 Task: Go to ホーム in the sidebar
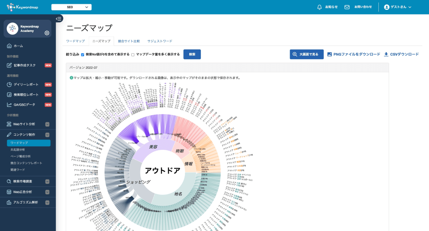click(x=18, y=46)
